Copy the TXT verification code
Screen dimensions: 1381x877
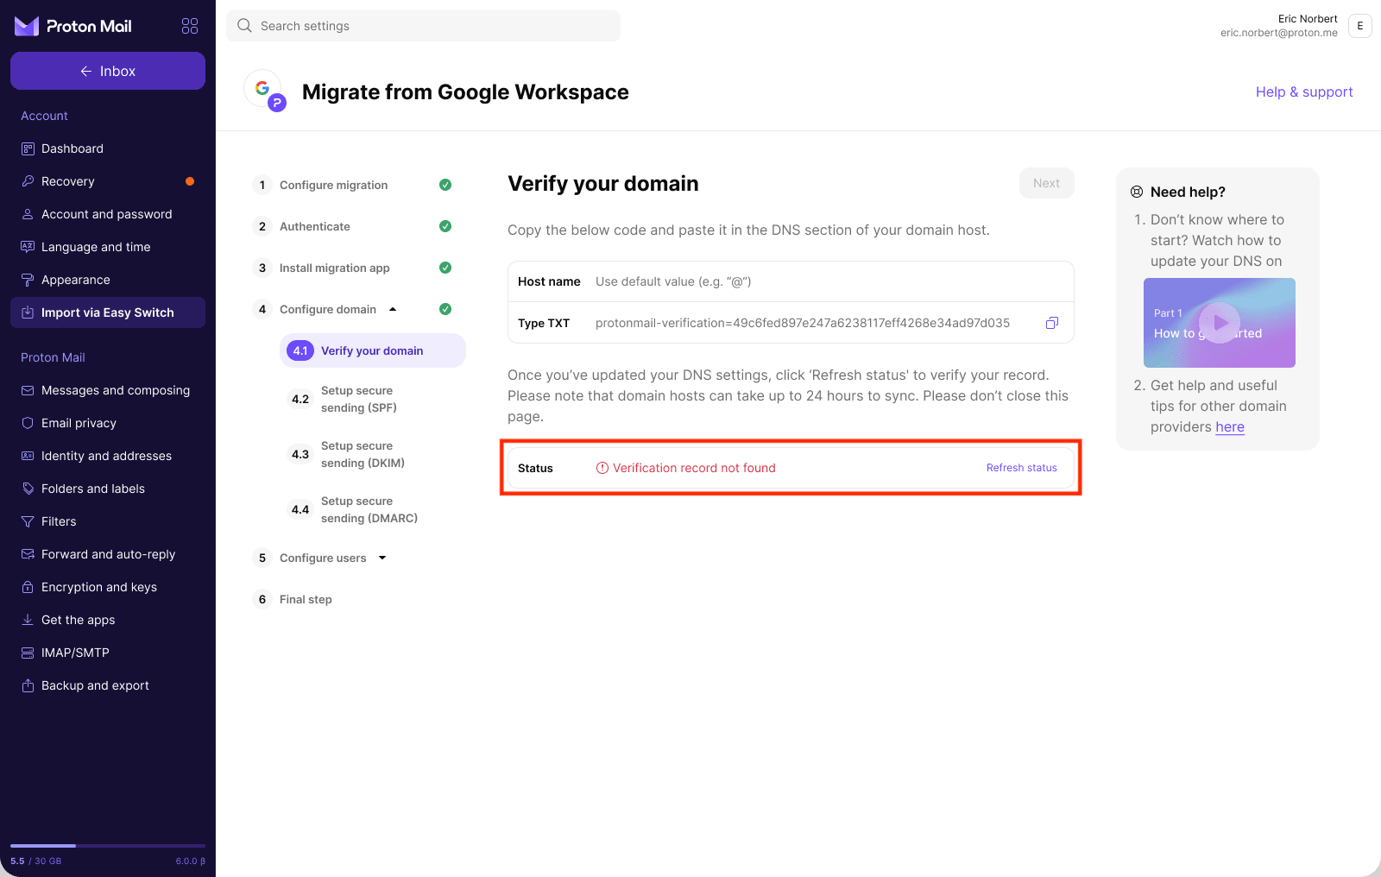[1052, 323]
